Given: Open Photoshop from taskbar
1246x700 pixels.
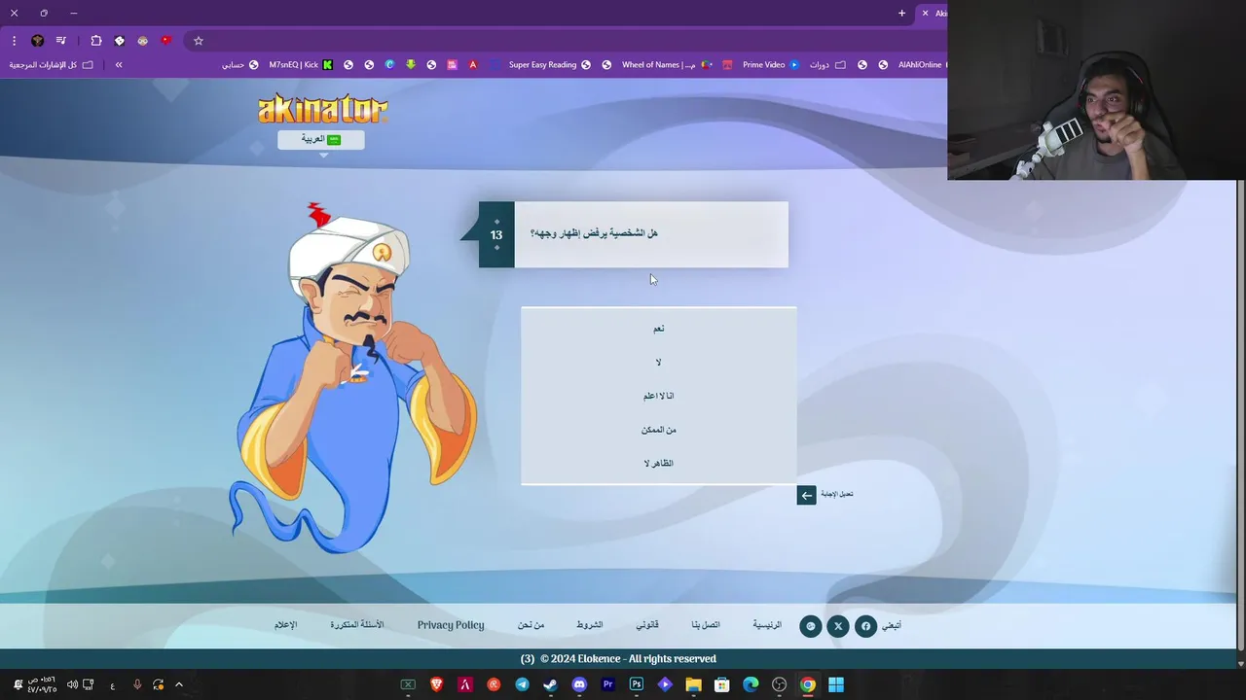Looking at the screenshot, I should click(637, 684).
